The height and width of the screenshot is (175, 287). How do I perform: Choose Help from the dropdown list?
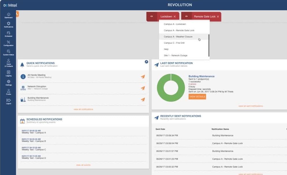click(x=184, y=49)
